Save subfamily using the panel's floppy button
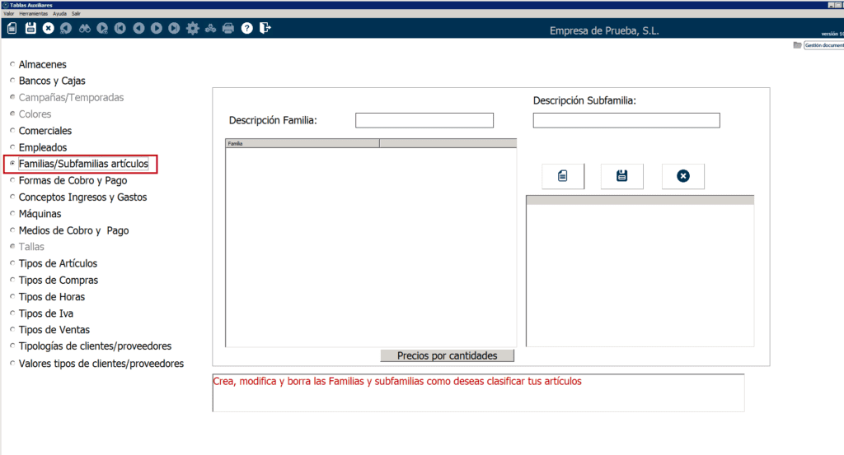844x455 pixels. (622, 176)
